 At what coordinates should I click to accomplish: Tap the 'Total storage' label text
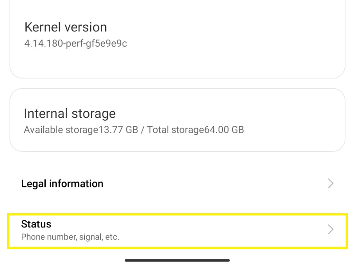pyautogui.click(x=175, y=130)
